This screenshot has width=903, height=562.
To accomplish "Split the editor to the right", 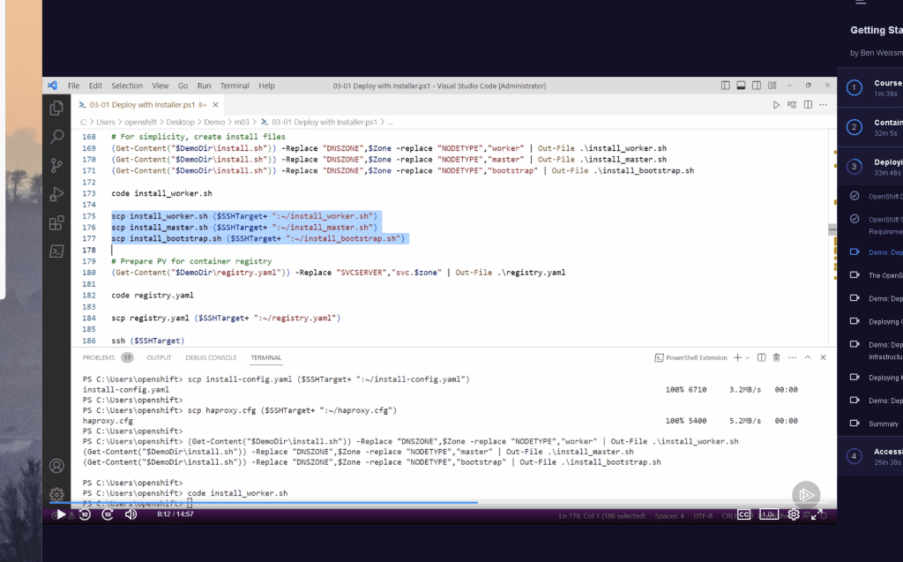I will [808, 105].
